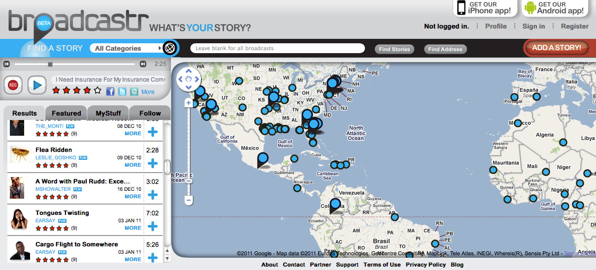
Task: Click the map zoom slider handle
Action: pyautogui.click(x=189, y=181)
